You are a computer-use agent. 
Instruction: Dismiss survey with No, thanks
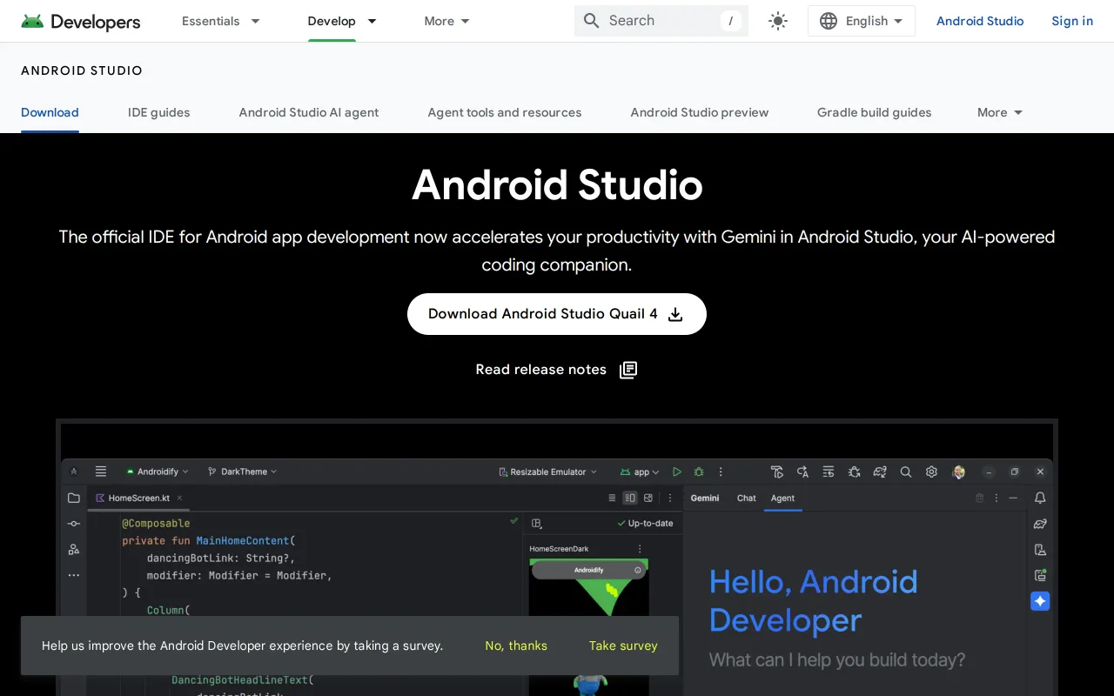[x=516, y=646]
